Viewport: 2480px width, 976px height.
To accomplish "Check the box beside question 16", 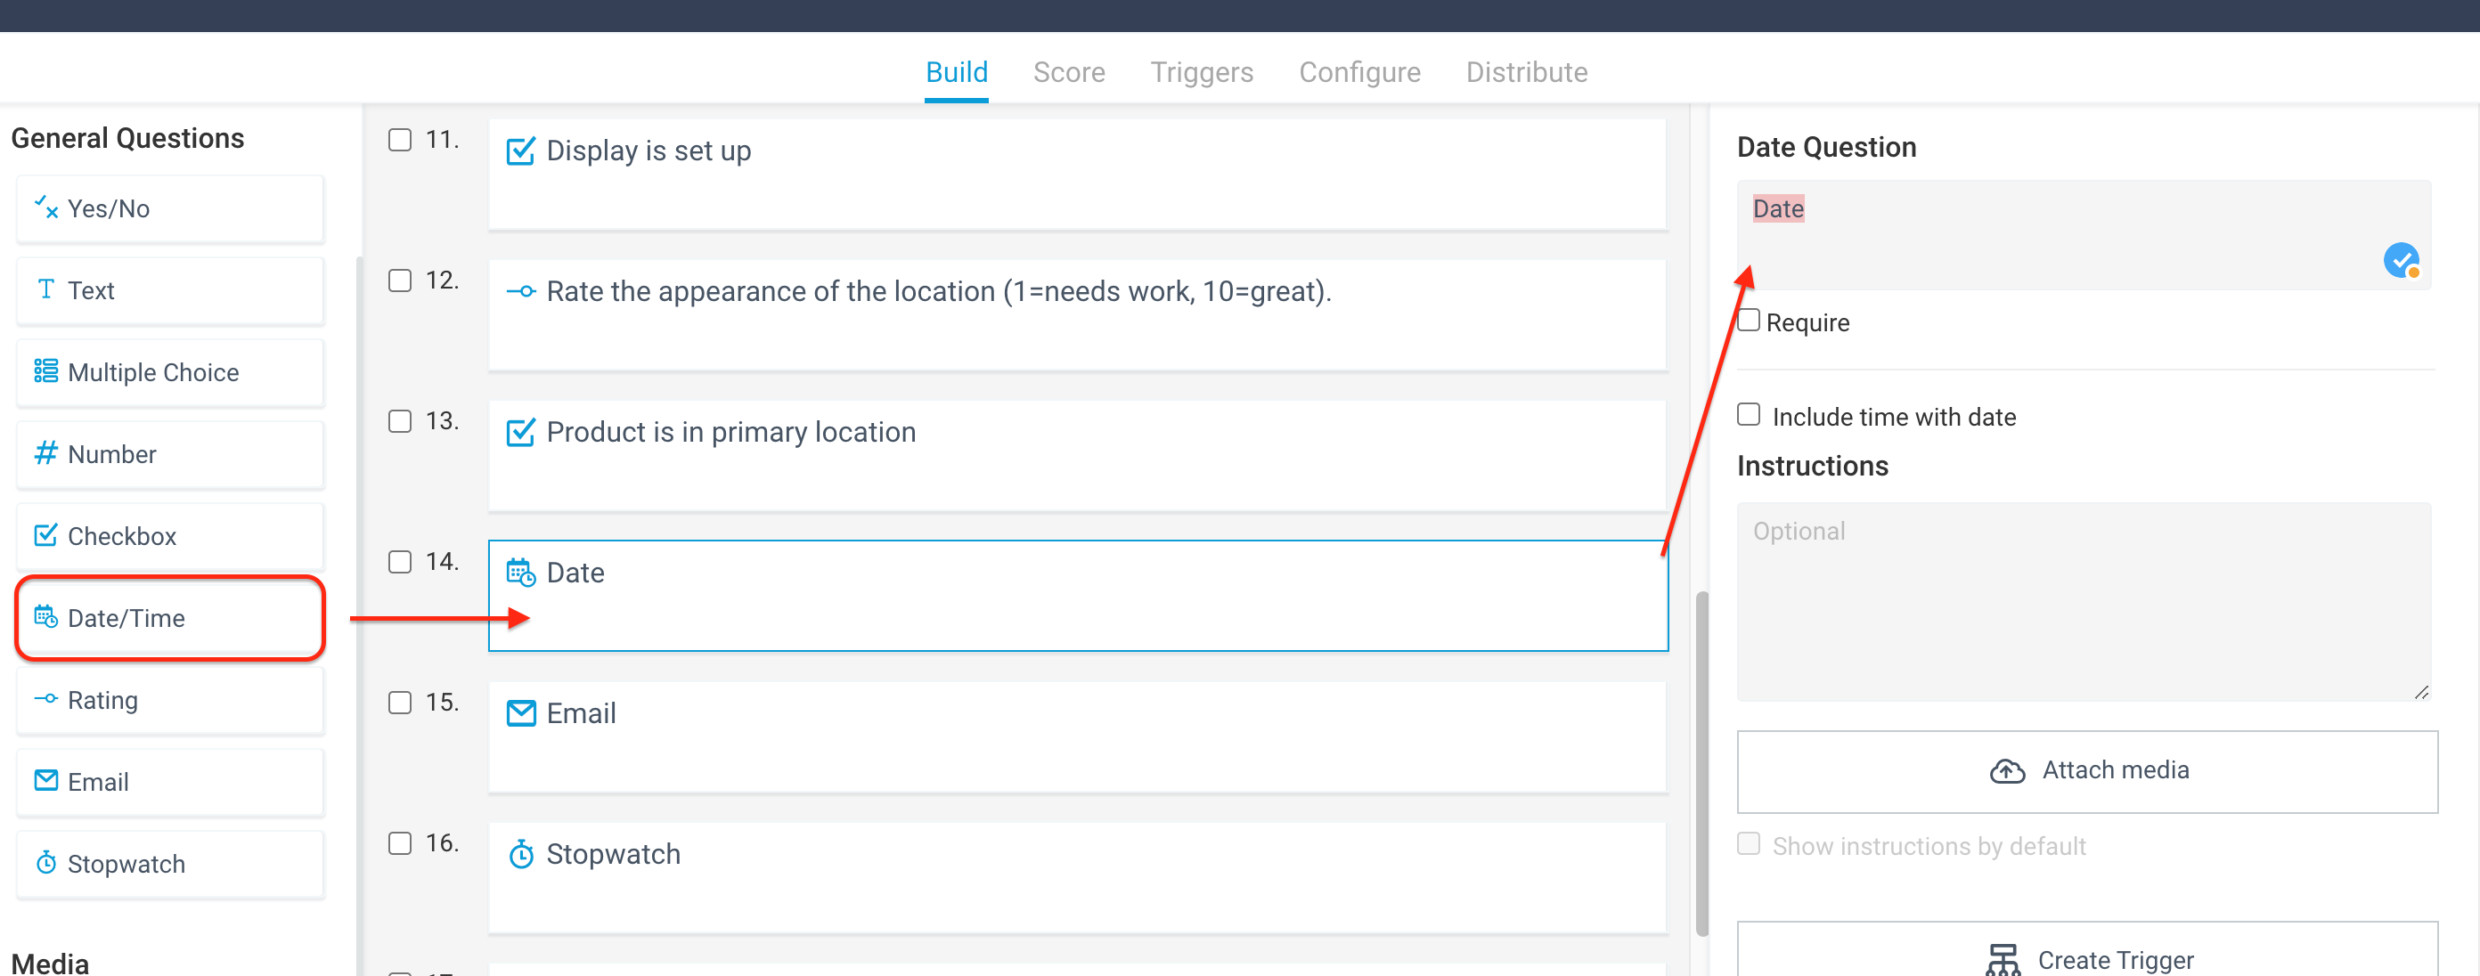I will pyautogui.click(x=400, y=843).
